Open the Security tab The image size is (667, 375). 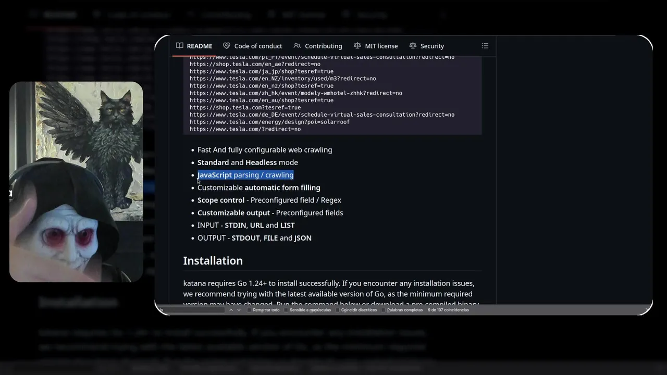[x=427, y=46]
